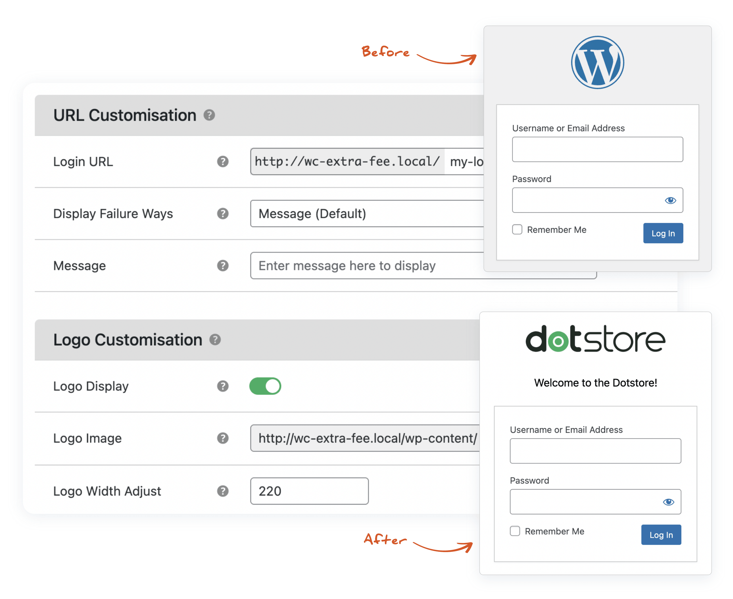Click the Logo Image URL field

click(x=365, y=438)
